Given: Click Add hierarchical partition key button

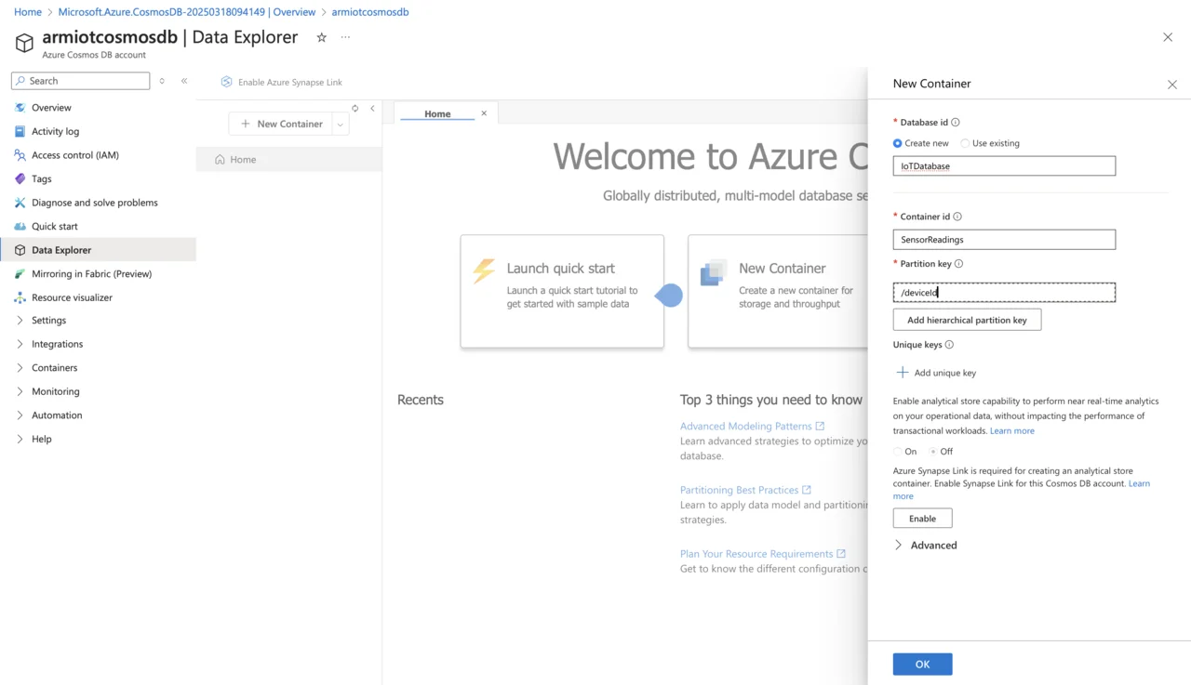Looking at the screenshot, I should [x=967, y=320].
